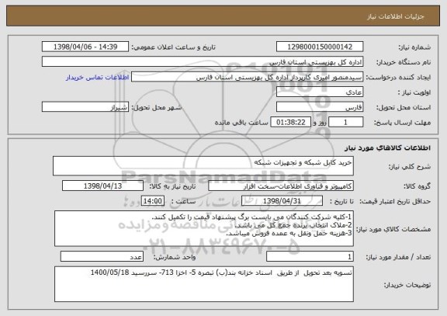Select the goods group field
Viewport: 447px width, 316px height.
281,186
